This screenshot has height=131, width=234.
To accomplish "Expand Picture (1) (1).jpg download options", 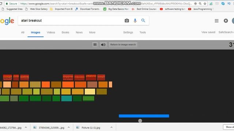I will (112, 127).
